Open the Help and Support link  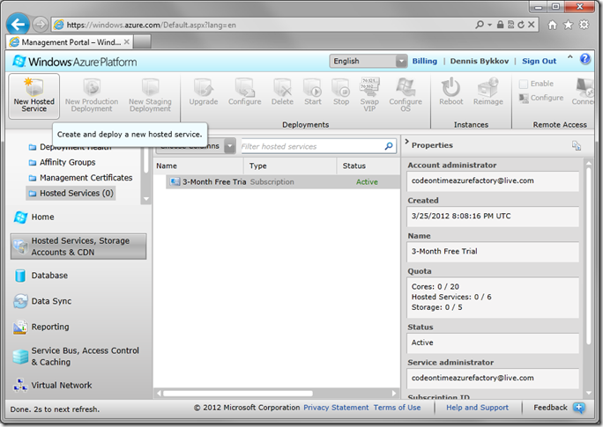tap(477, 408)
